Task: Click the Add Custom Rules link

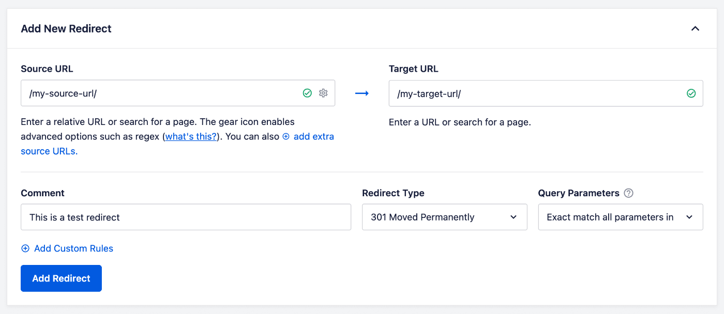Action: click(x=73, y=248)
